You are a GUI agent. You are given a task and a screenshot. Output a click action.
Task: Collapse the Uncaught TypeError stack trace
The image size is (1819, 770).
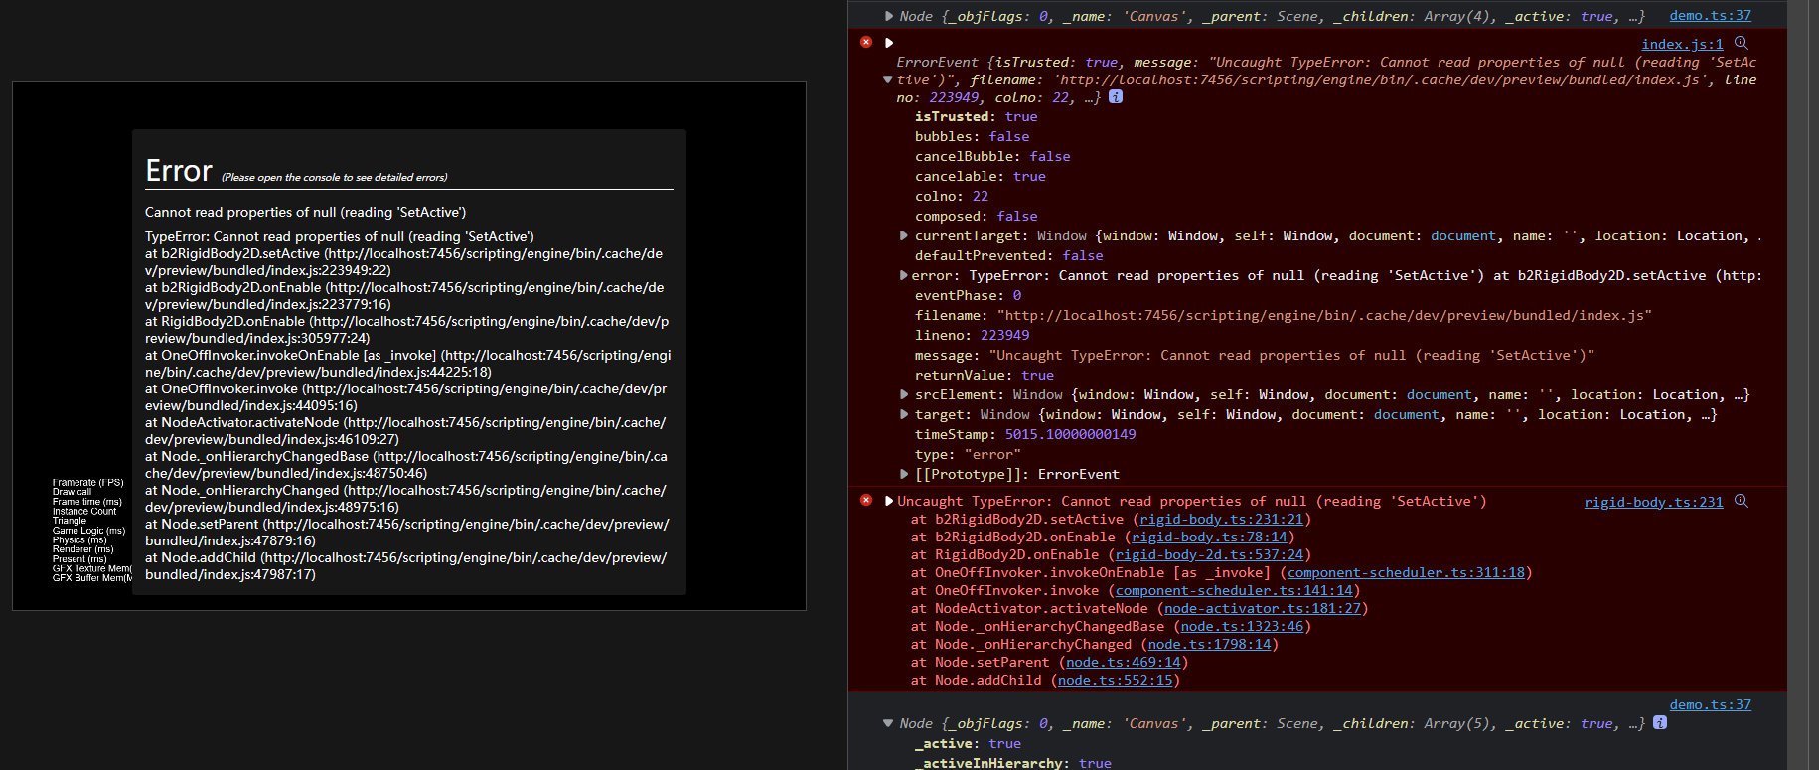coord(889,501)
